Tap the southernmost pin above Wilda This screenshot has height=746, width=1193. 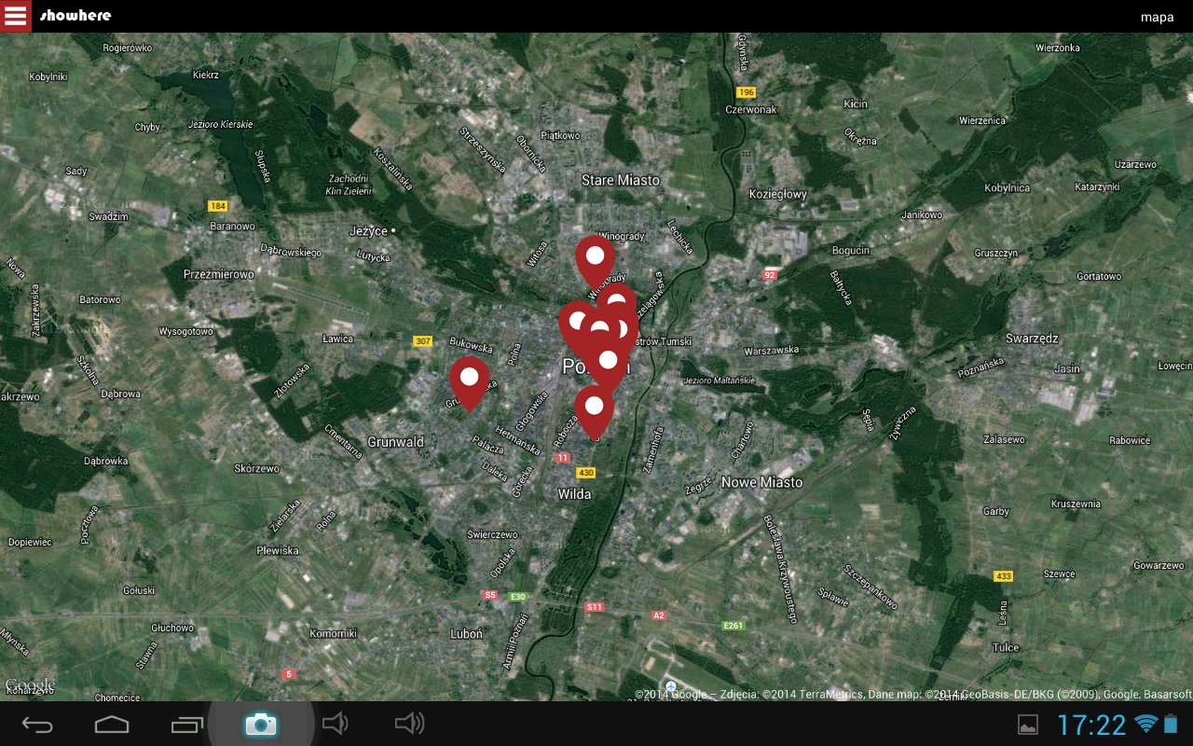click(594, 408)
